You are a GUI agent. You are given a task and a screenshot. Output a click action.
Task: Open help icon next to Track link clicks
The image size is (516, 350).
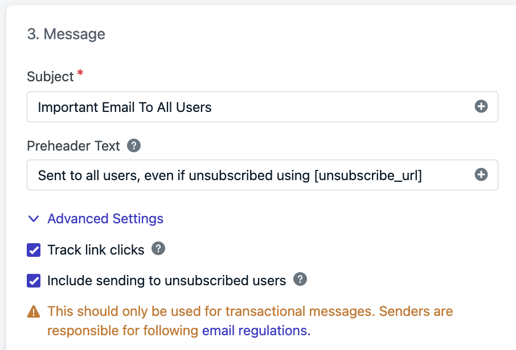coord(158,248)
